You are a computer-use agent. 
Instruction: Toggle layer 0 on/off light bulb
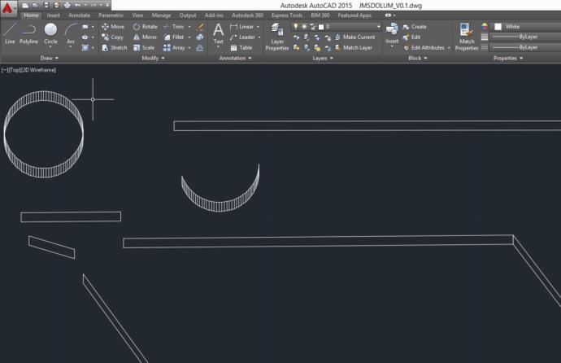295,27
